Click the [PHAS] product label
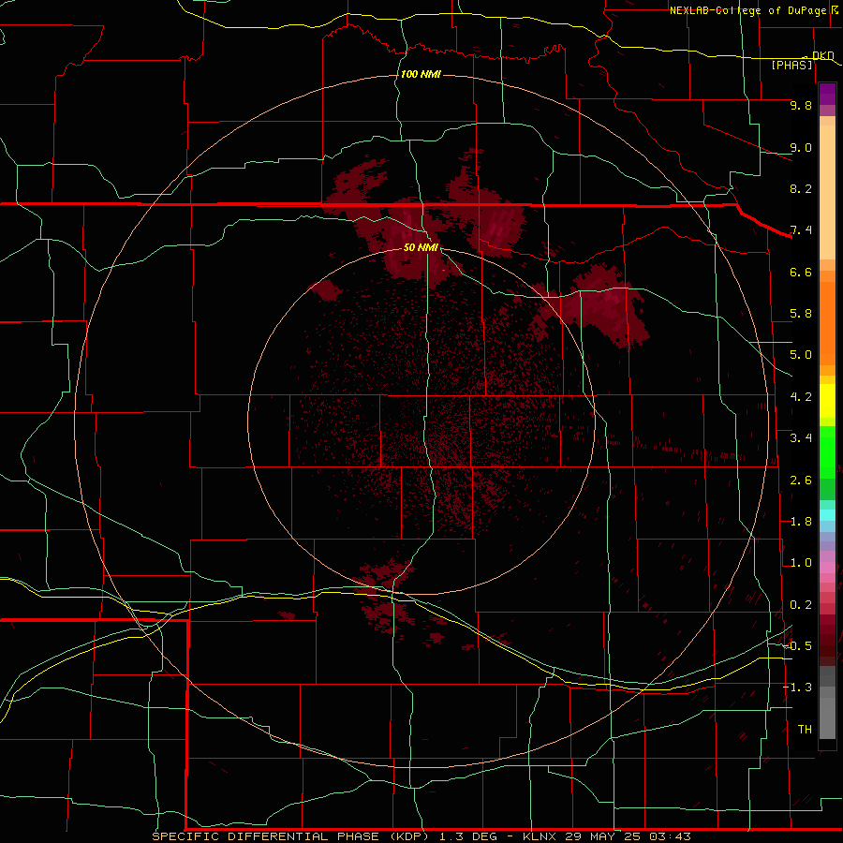 [x=791, y=66]
